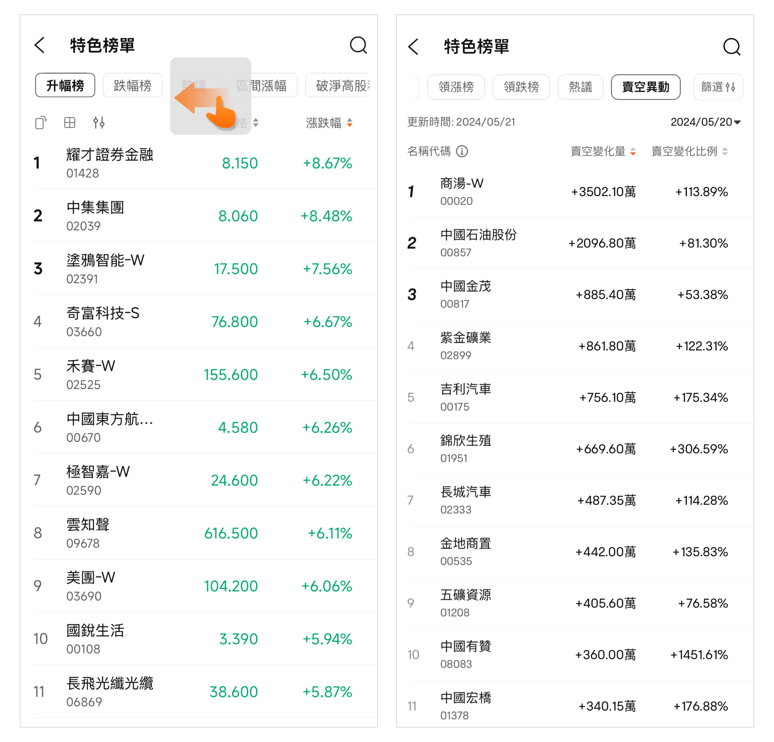The image size is (774, 742).
Task: Click the back arrow in right panel
Action: coord(413,47)
